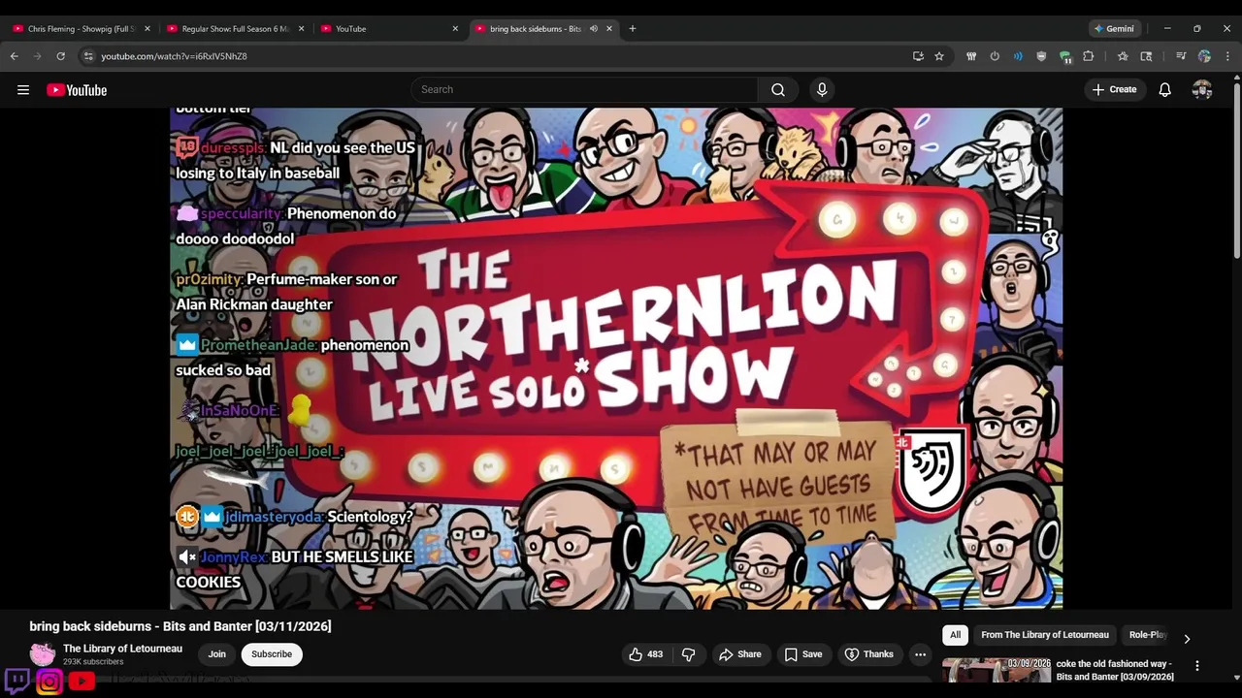Open the Create menu
Screen dimensions: 1242x698
coord(1115,89)
